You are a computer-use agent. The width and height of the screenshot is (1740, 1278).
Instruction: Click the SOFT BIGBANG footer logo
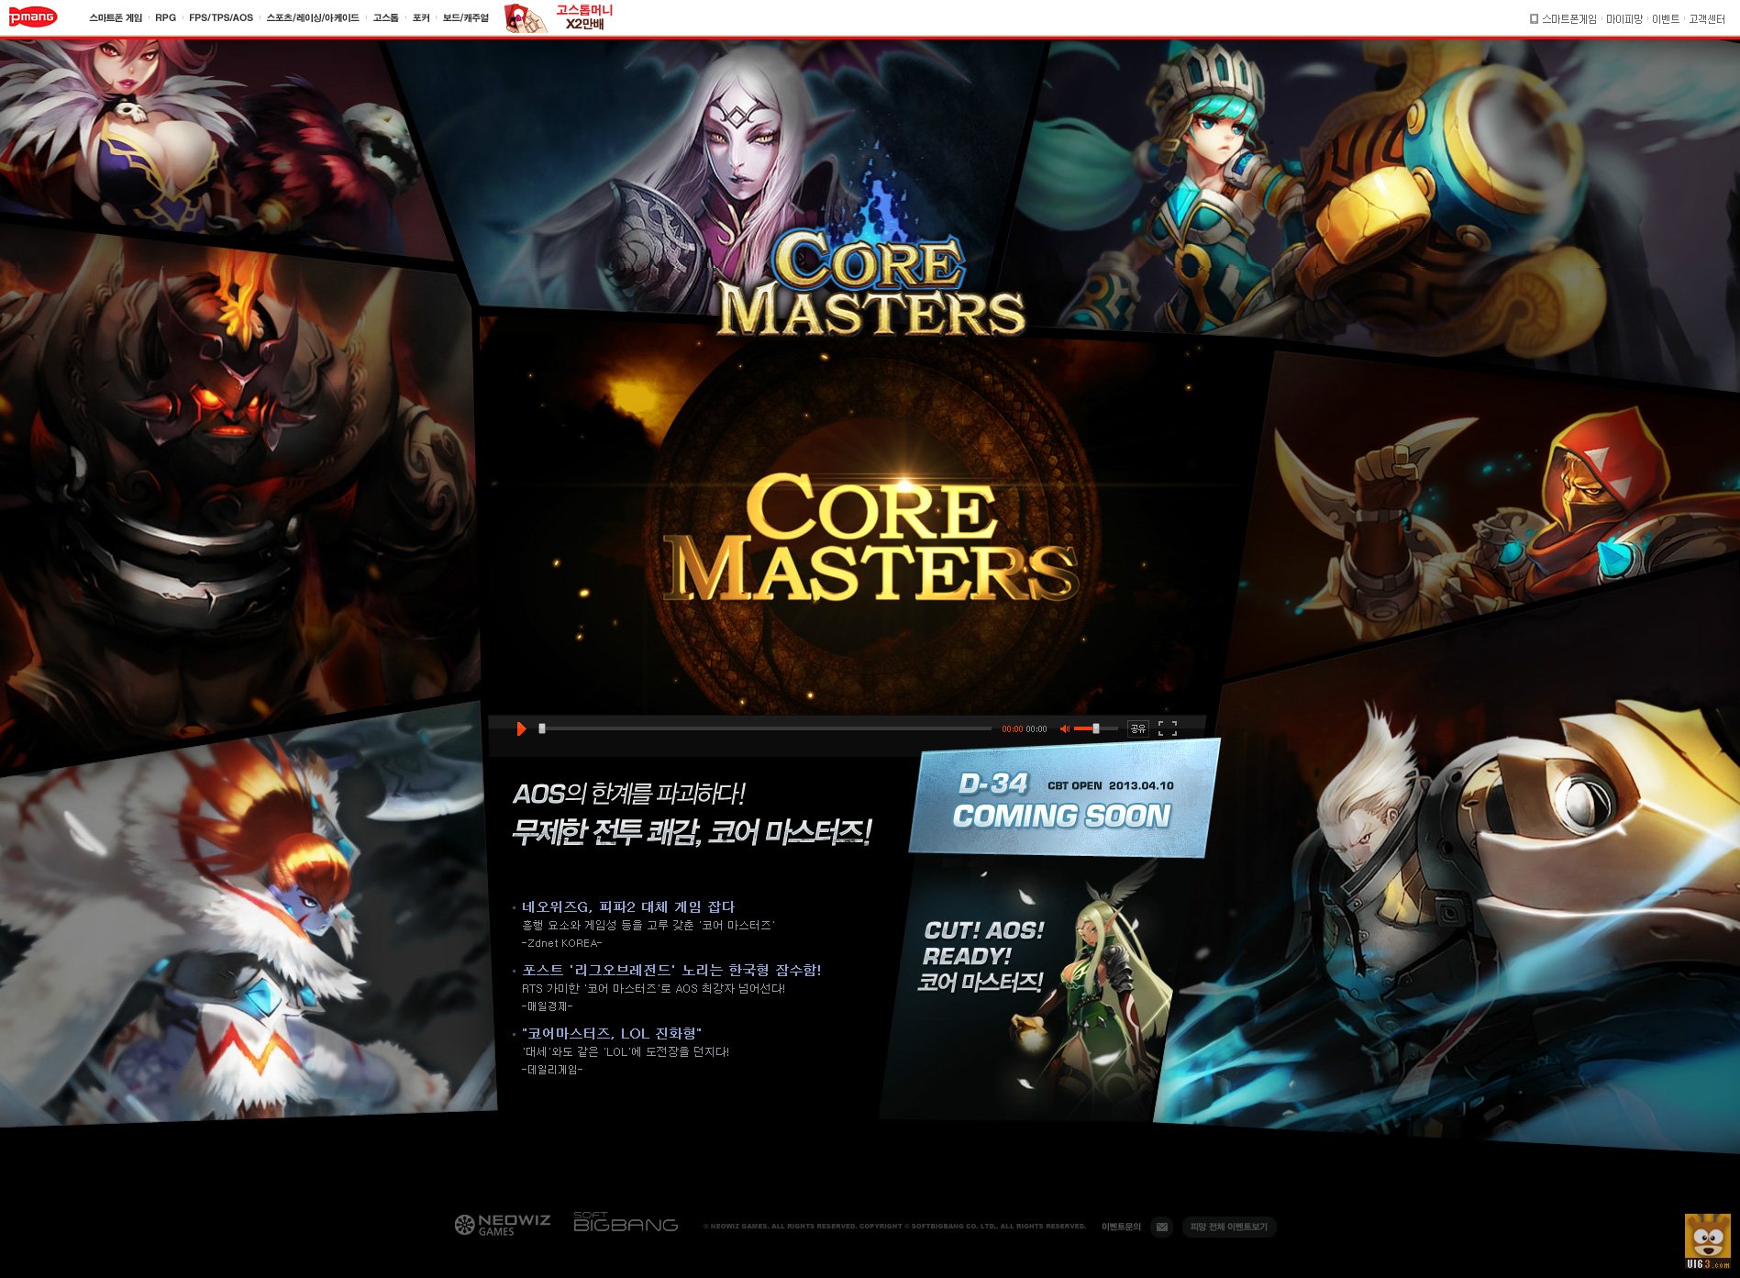coord(626,1222)
